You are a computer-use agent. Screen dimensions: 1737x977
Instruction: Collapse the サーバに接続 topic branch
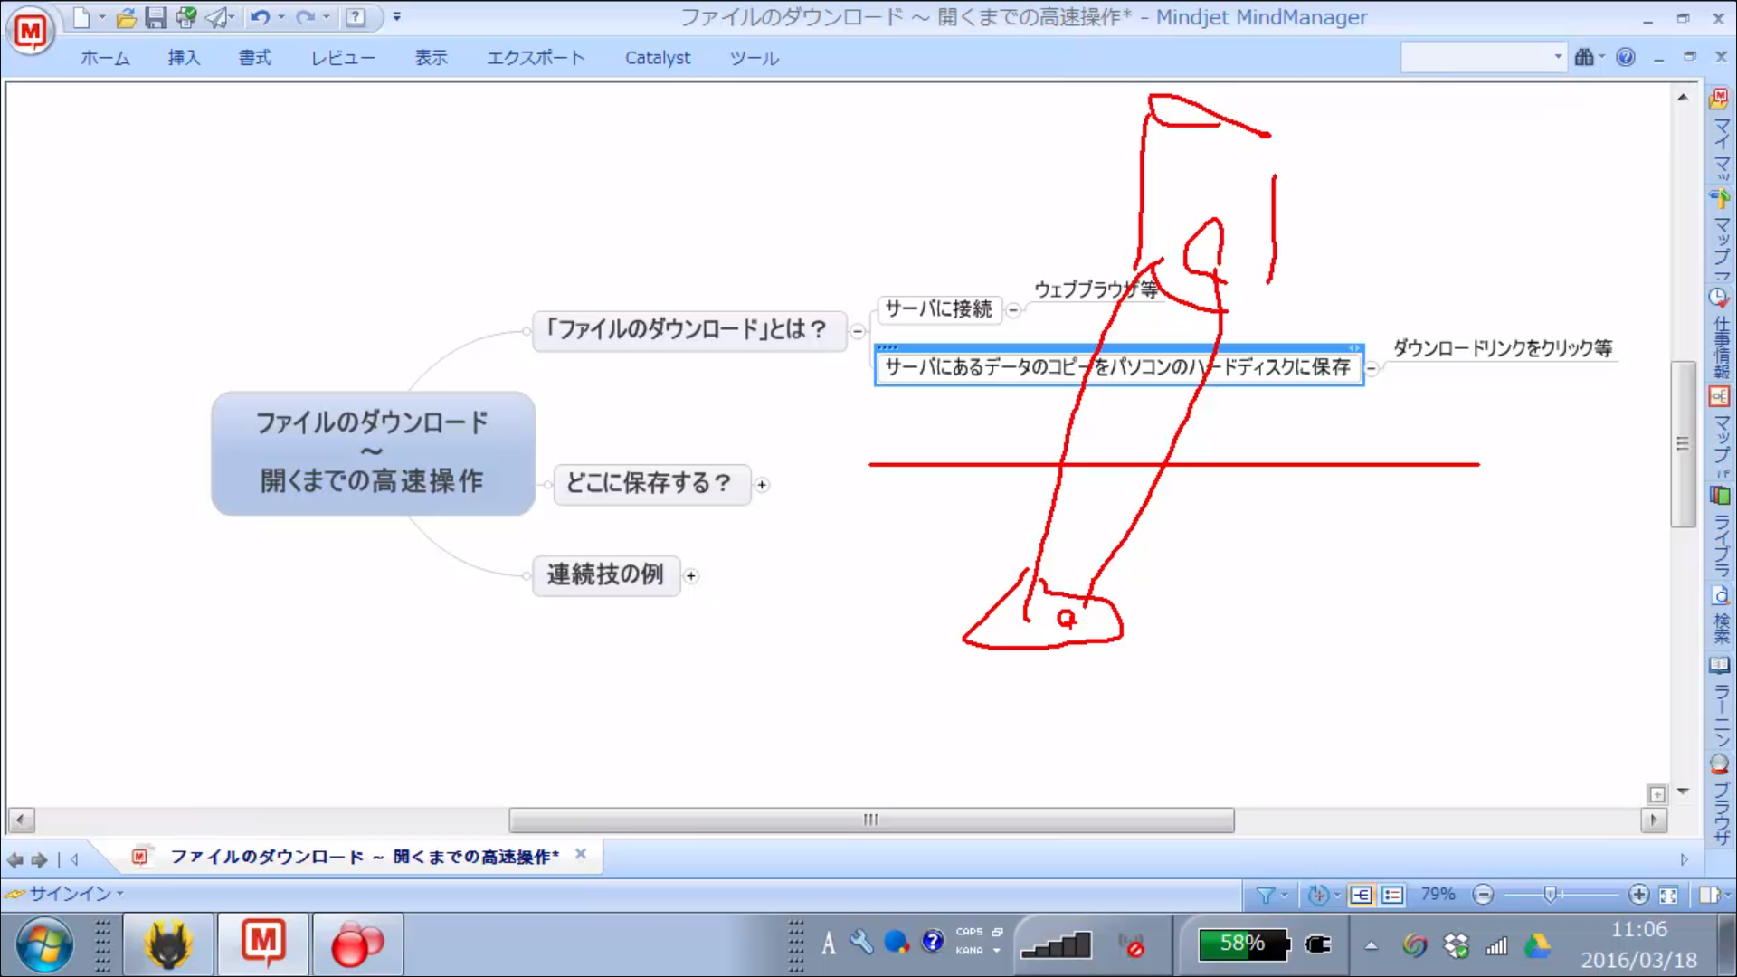[x=1013, y=310]
